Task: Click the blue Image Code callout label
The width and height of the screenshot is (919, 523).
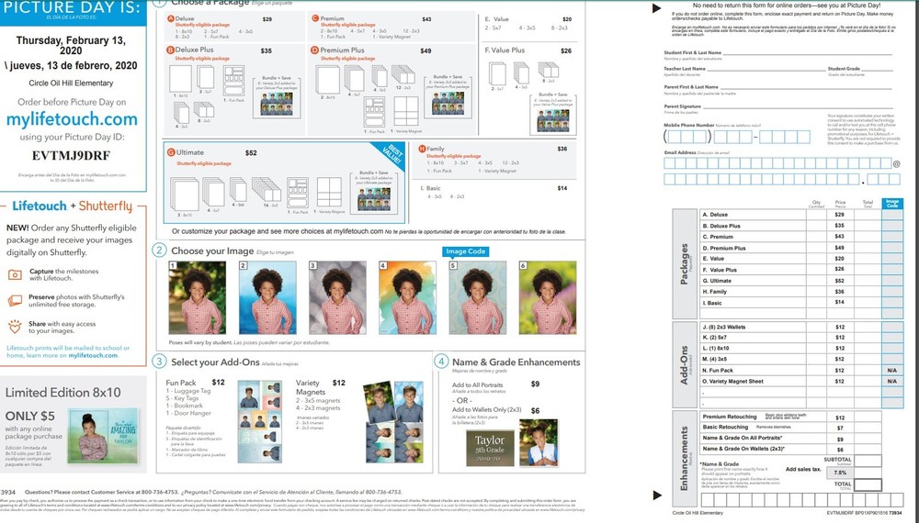Action: pos(465,251)
